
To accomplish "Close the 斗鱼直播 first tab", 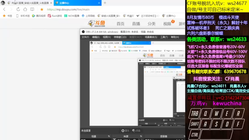I will [x=51, y=3].
